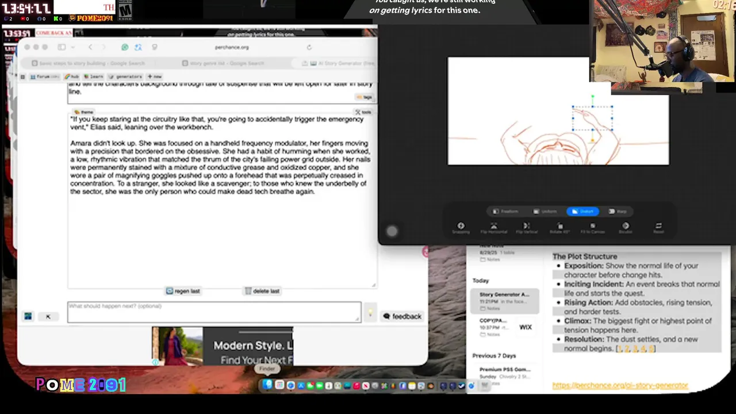
Task: Click the collapse arrow button left of input
Action: [x=48, y=316]
